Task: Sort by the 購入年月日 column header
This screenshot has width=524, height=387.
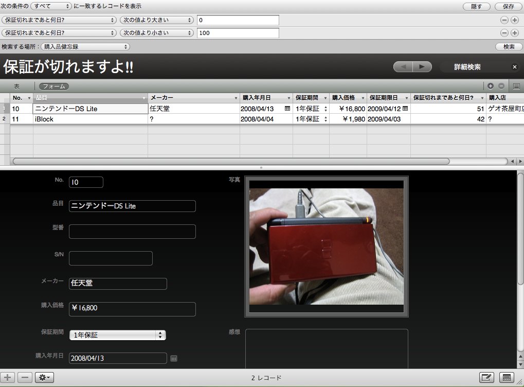Action: 266,98
